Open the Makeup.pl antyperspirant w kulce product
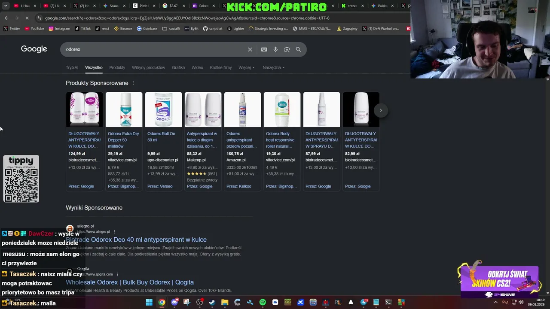 (202, 140)
